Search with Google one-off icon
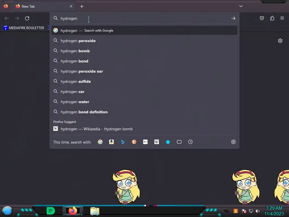The width and height of the screenshot is (289, 217). (x=100, y=142)
